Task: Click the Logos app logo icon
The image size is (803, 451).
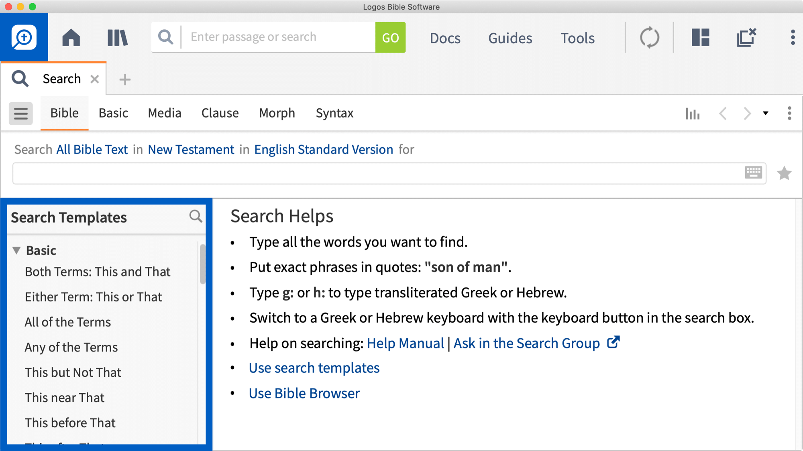Action: (x=24, y=37)
